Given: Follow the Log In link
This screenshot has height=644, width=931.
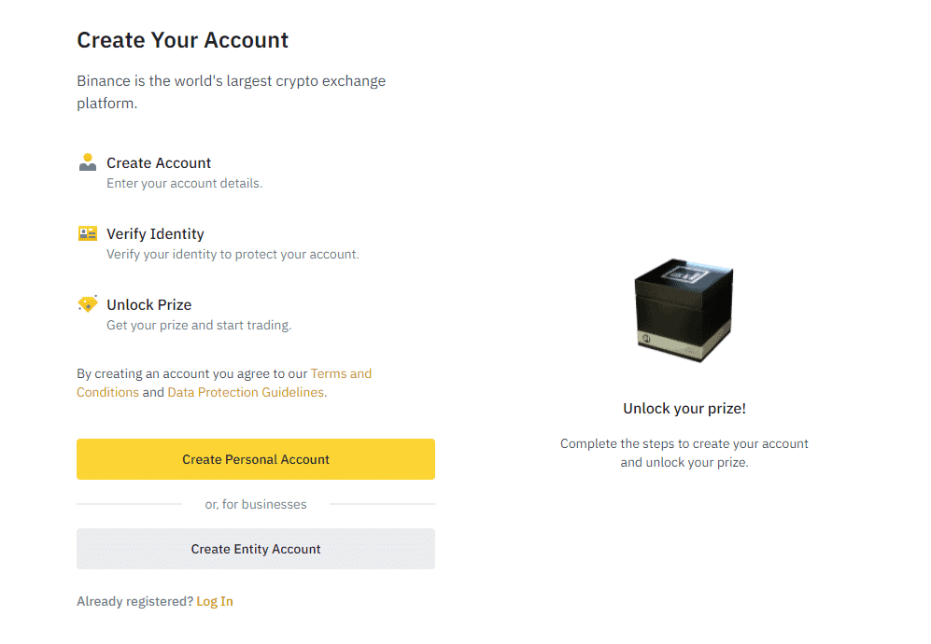Looking at the screenshot, I should (215, 601).
